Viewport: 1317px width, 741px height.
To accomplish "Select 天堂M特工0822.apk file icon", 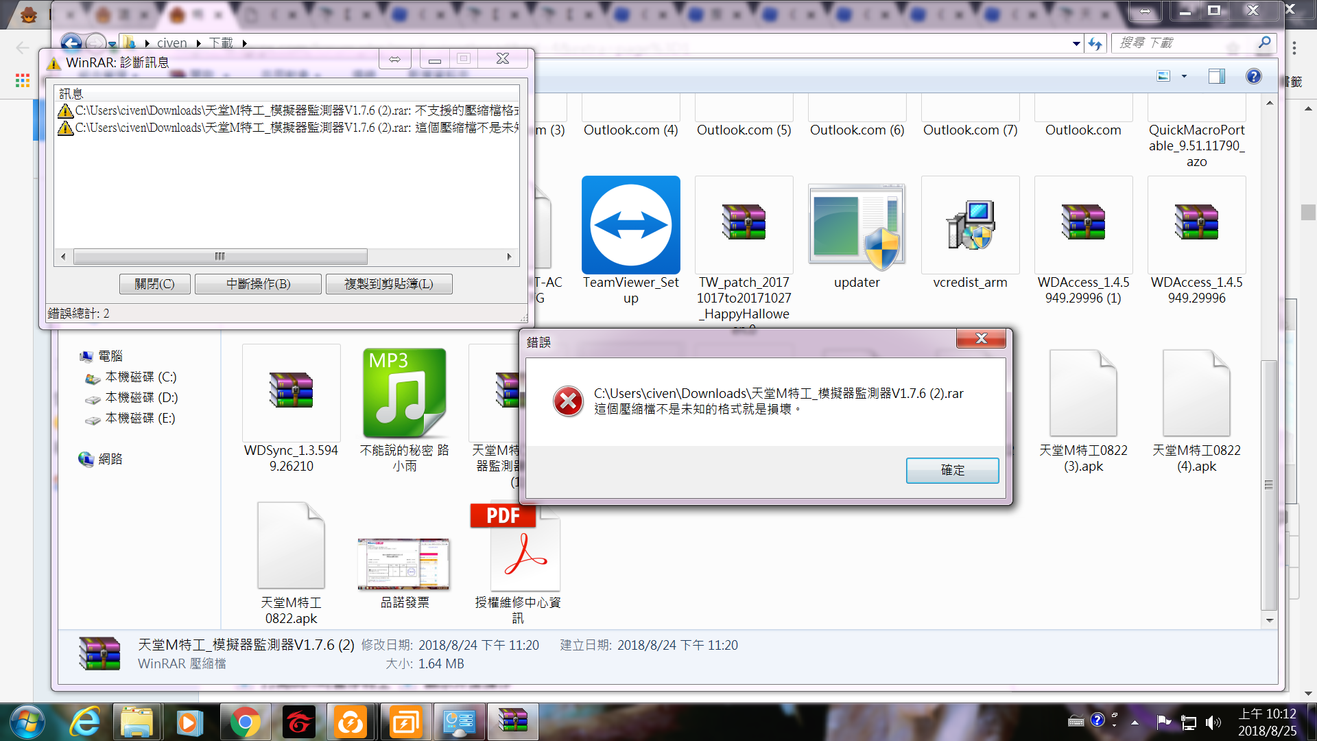I will coord(291,545).
